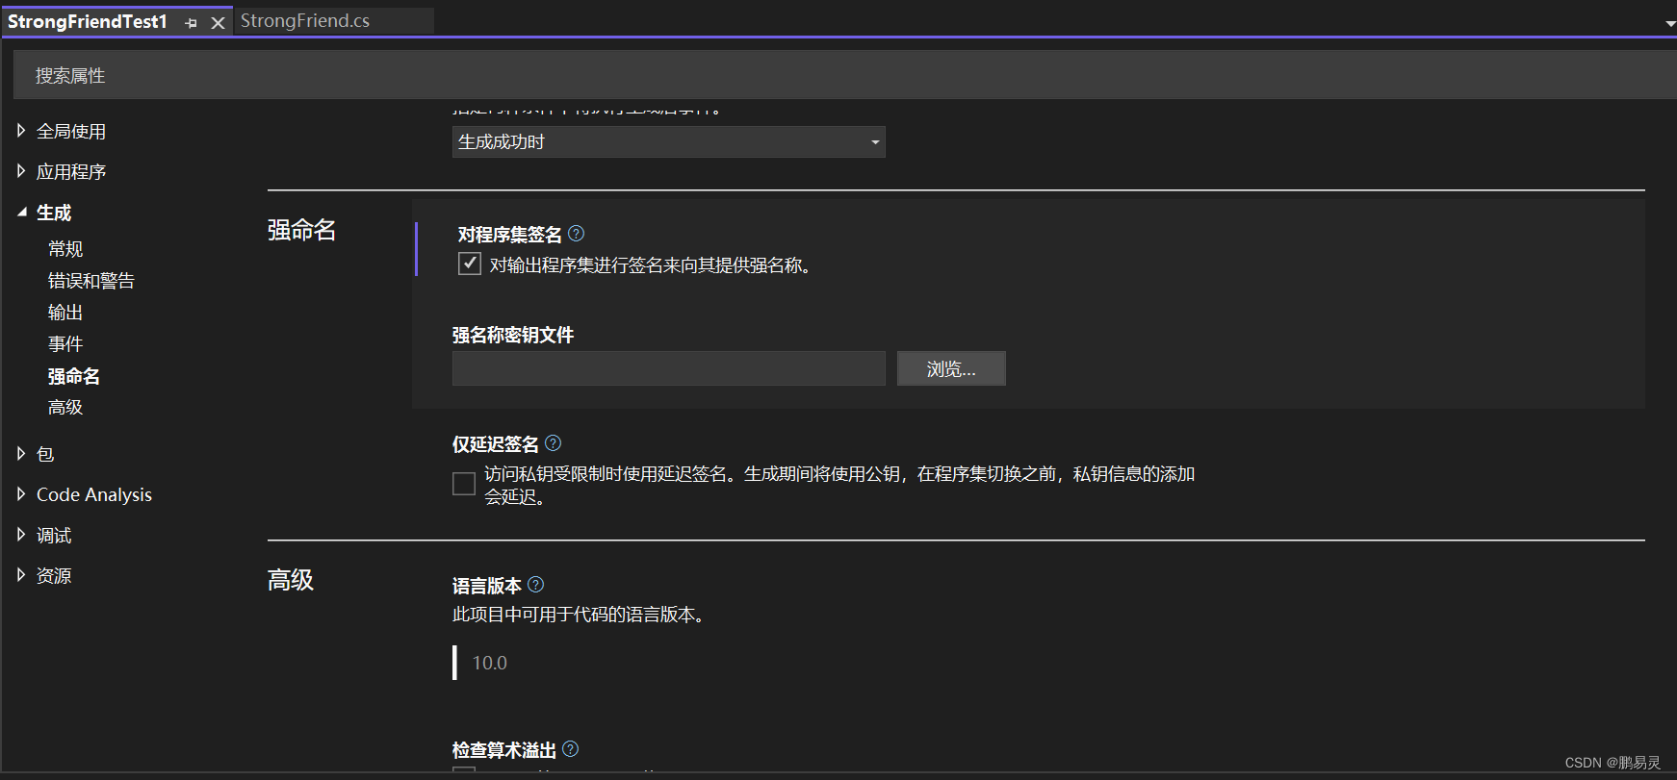This screenshot has height=780, width=1677.
Task: Uncheck the 对程序集签名 checkbox
Action: (x=470, y=264)
